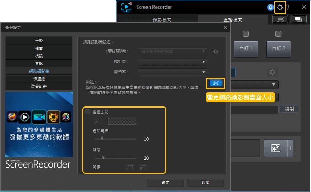Screen dimensions: 311x192
Task: Click the 取消 cancel button
Action: click(x=205, y=182)
